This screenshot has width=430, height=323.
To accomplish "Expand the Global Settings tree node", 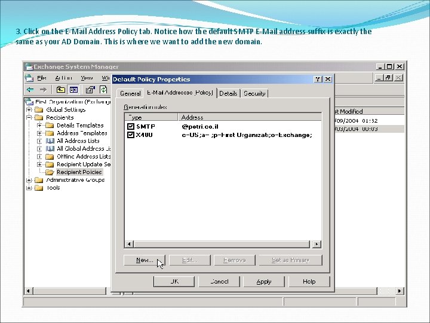I will pos(29,109).
